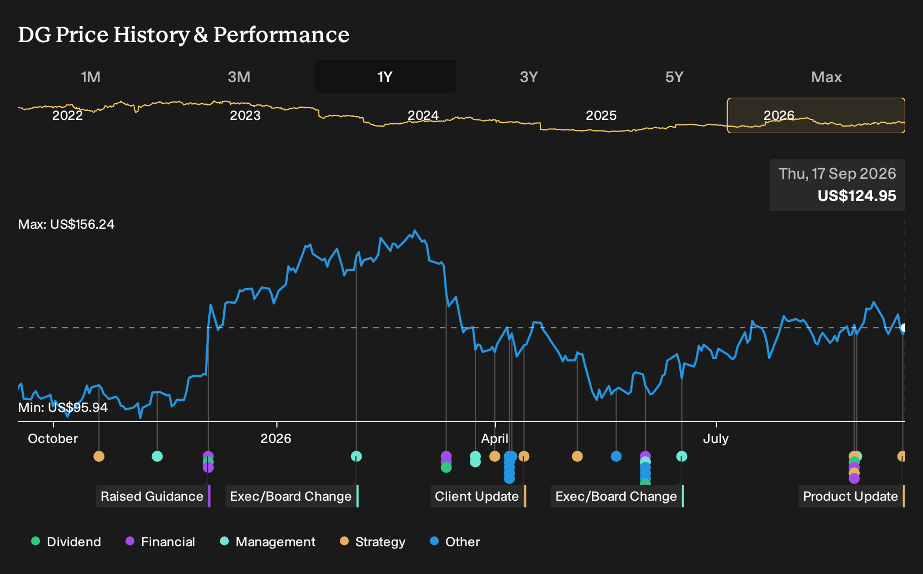This screenshot has height=574, width=923.
Task: Click the single blue Other dot before July
Action: 616,456
